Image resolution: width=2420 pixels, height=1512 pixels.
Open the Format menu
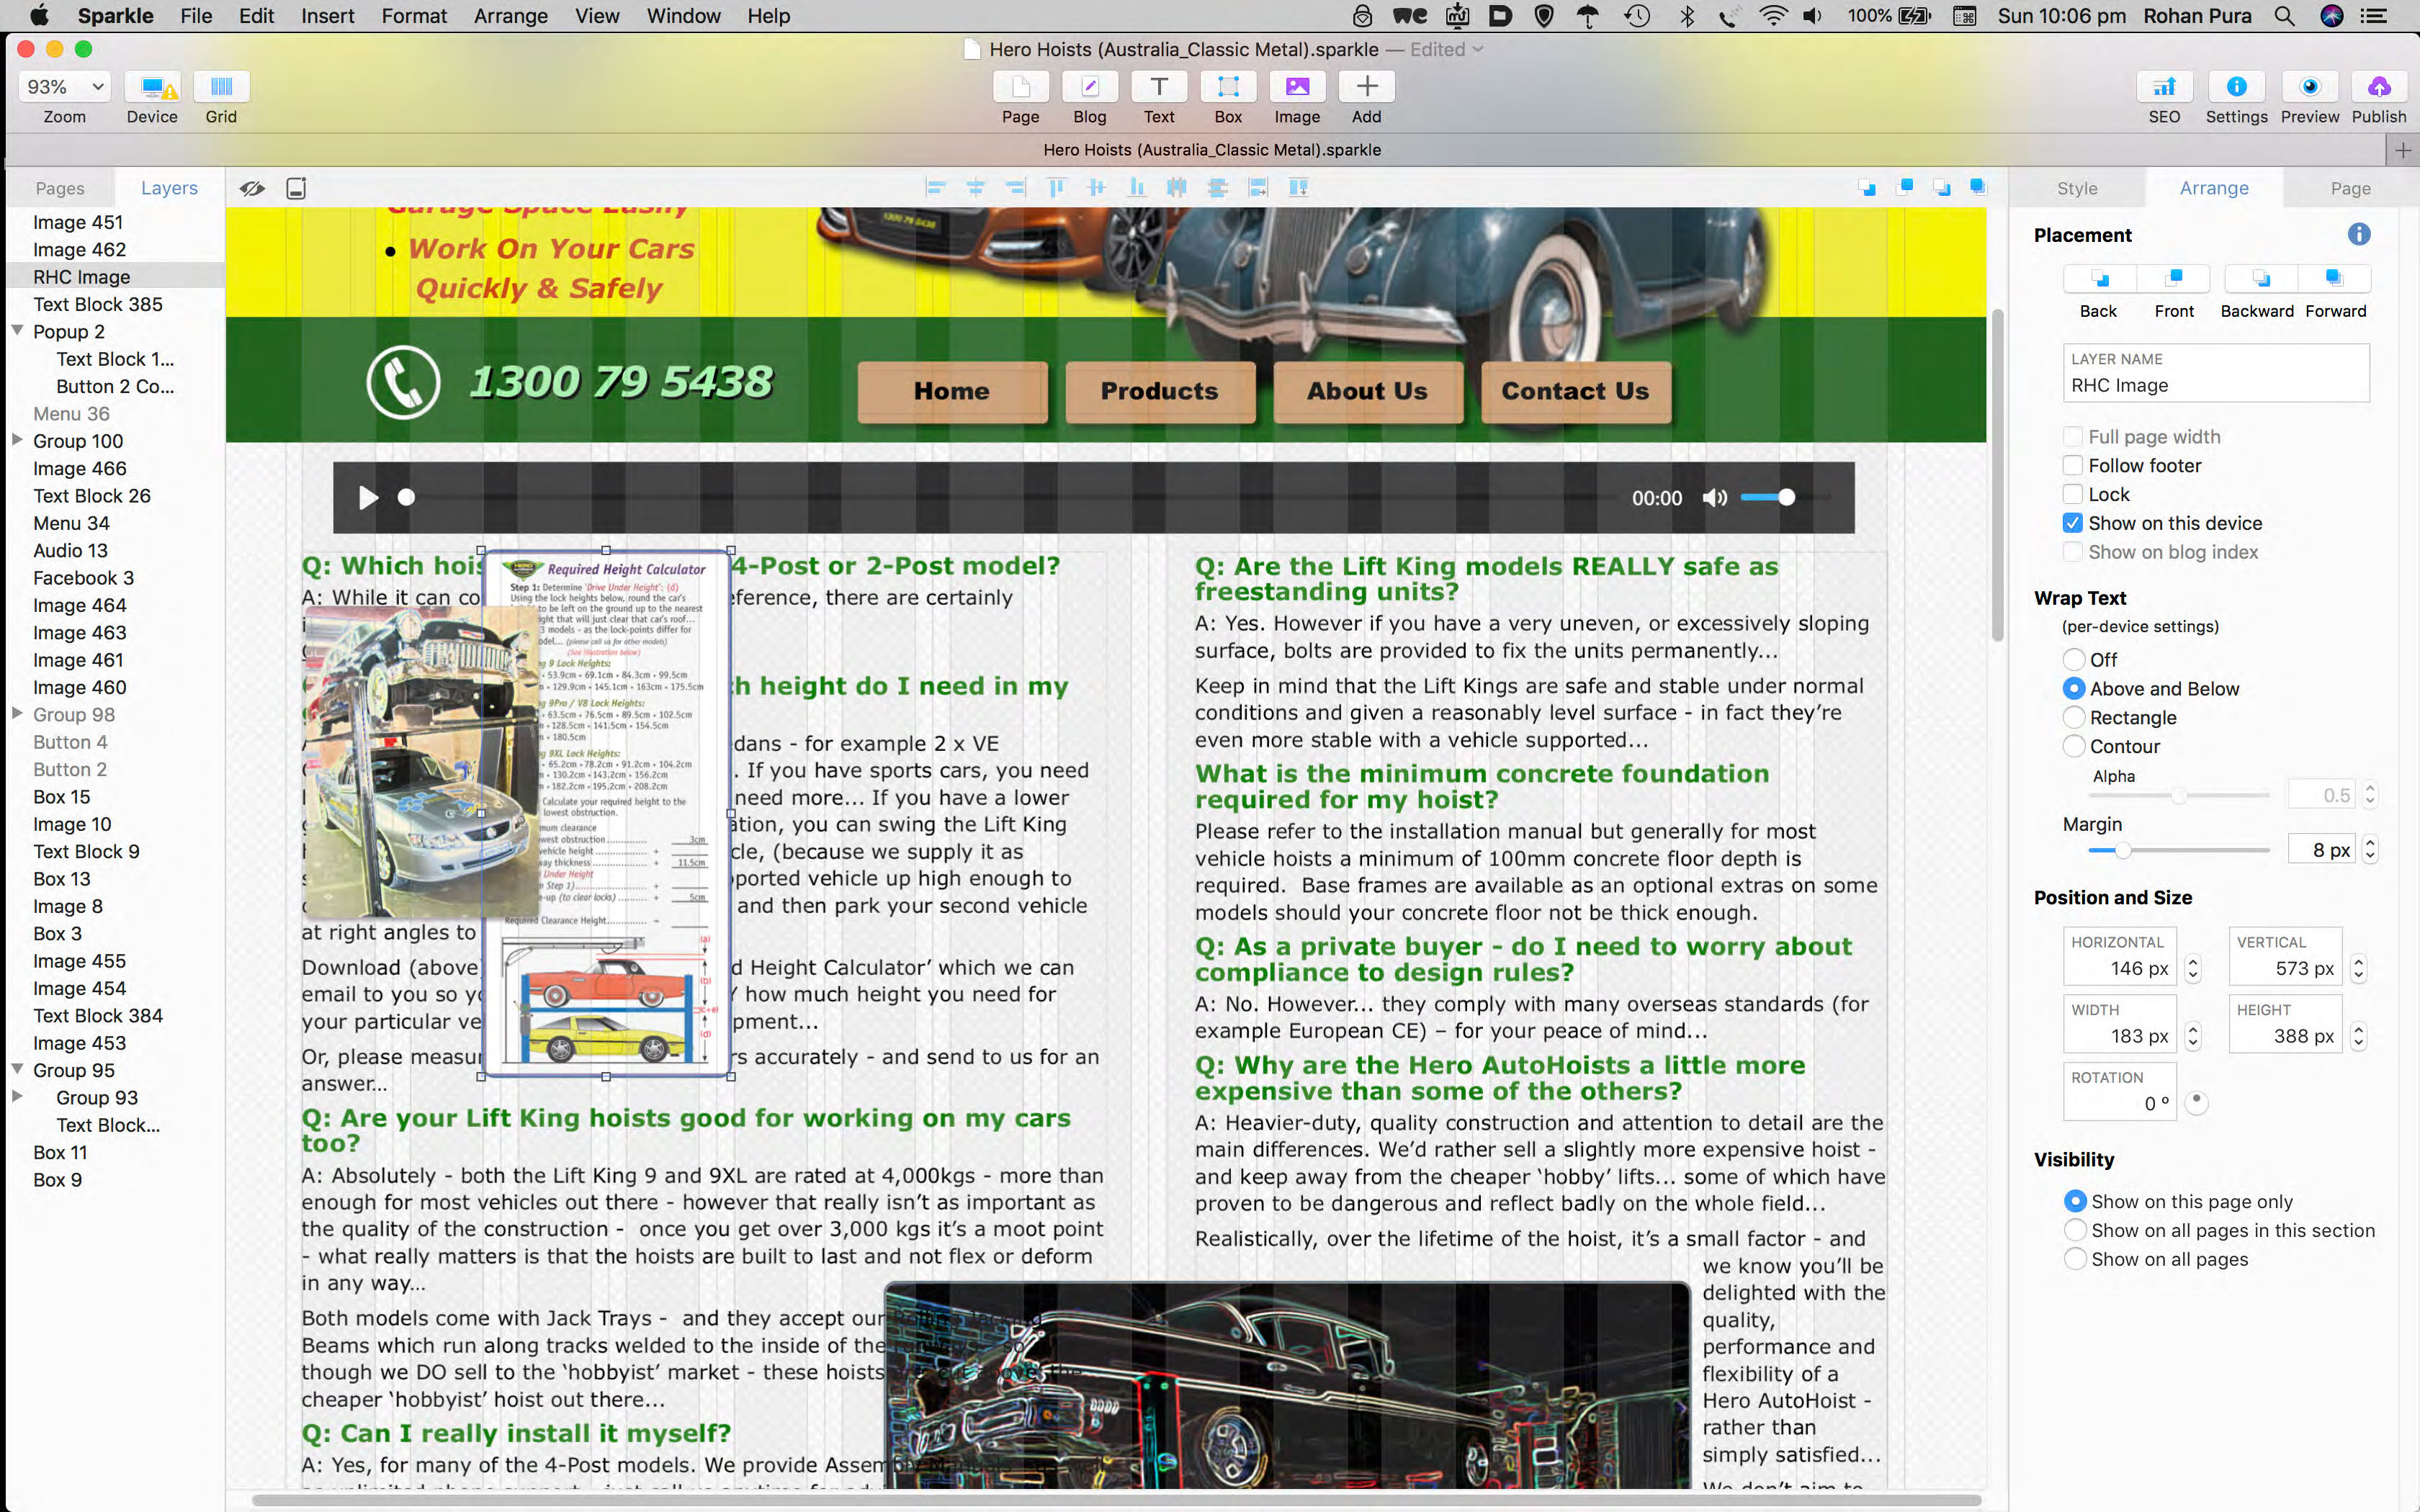[x=414, y=16]
